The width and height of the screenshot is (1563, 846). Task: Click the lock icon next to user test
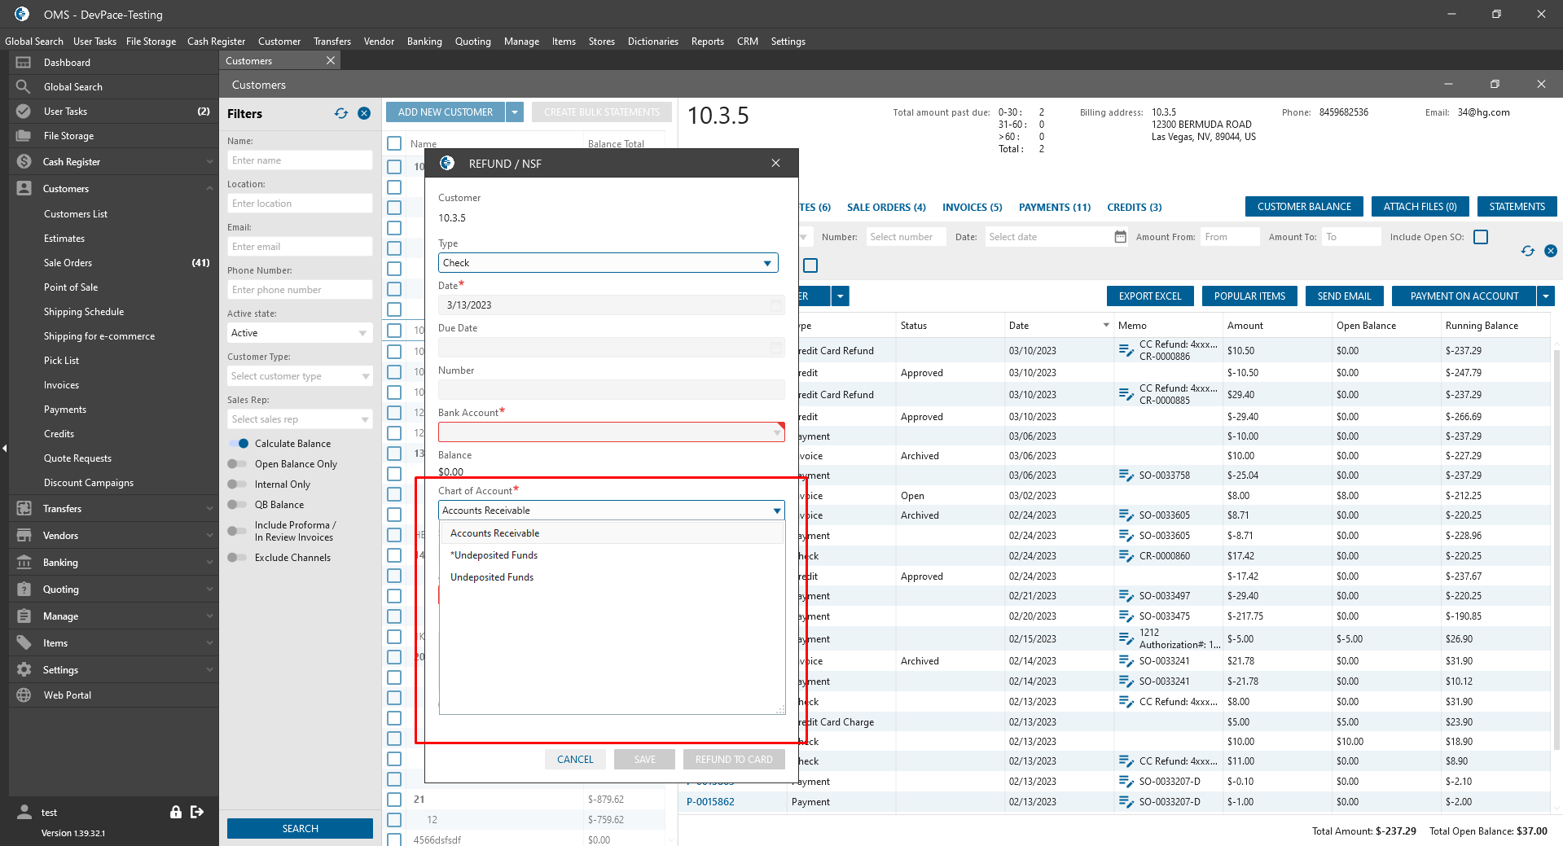coord(175,812)
